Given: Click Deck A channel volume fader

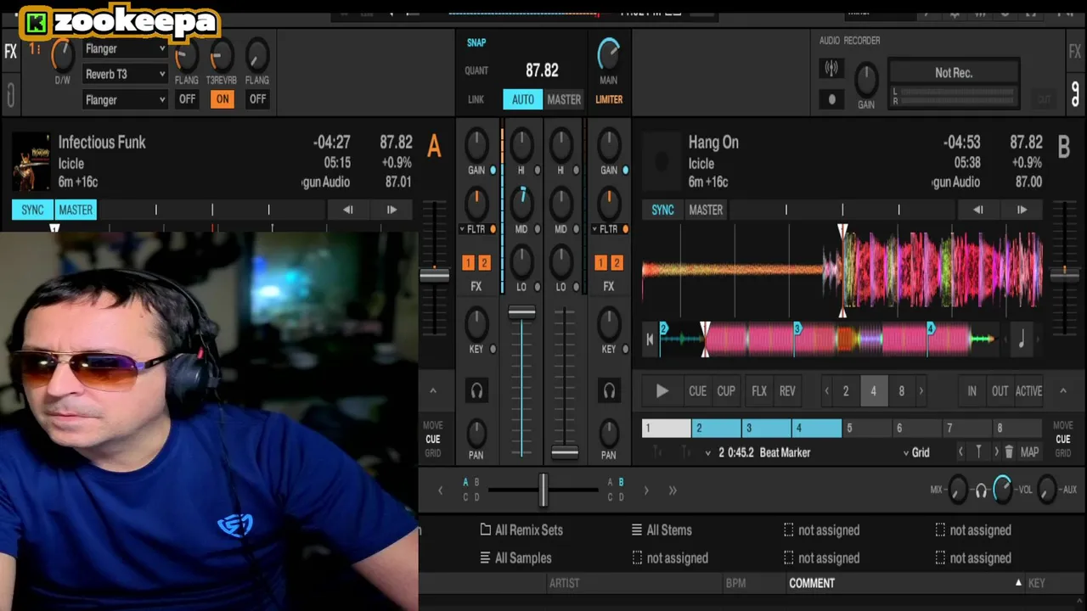Looking at the screenshot, I should tap(521, 313).
